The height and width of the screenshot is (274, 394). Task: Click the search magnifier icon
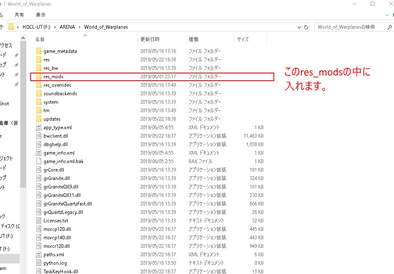390,27
